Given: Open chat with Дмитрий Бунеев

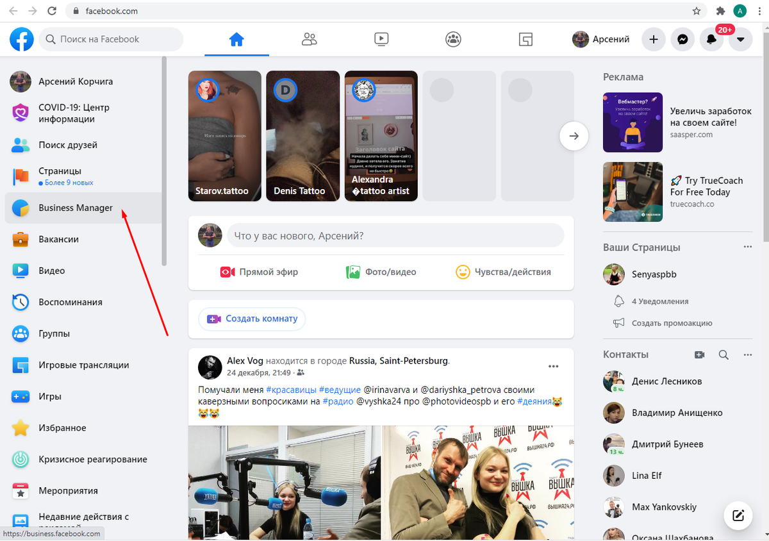Looking at the screenshot, I should pyautogui.click(x=678, y=444).
